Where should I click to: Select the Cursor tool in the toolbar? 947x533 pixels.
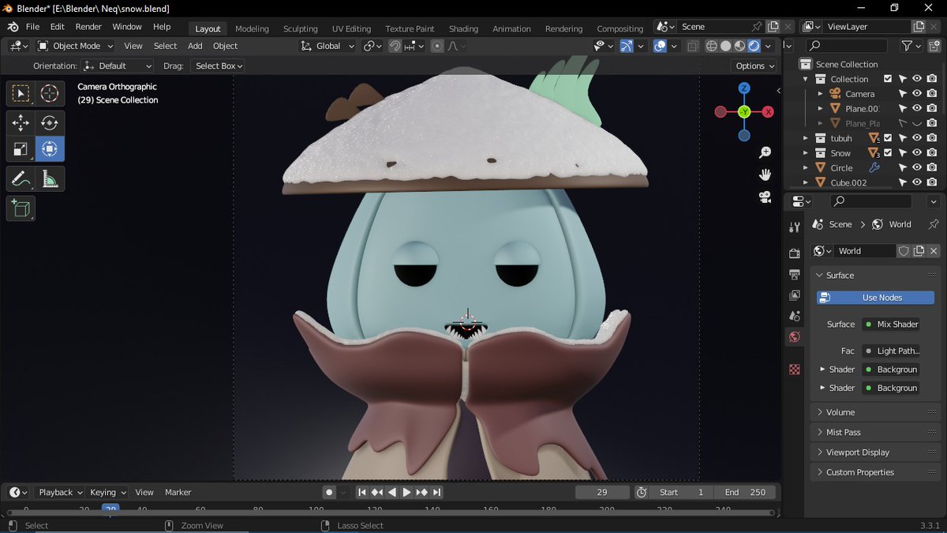click(x=50, y=93)
